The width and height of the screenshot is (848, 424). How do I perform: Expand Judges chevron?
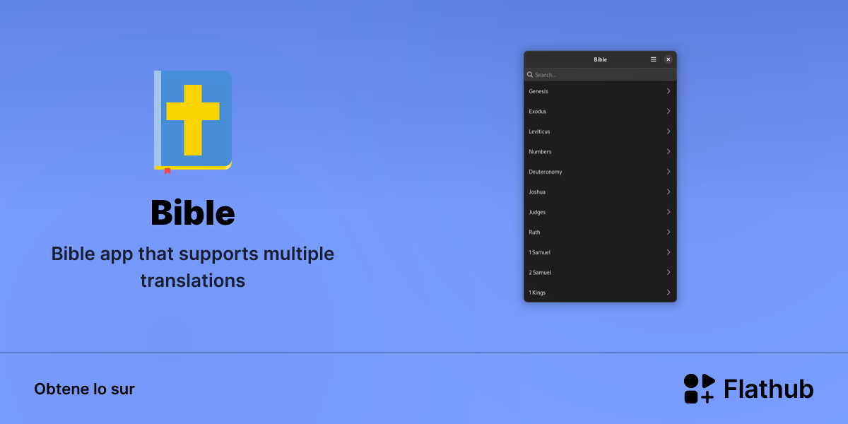(x=669, y=212)
